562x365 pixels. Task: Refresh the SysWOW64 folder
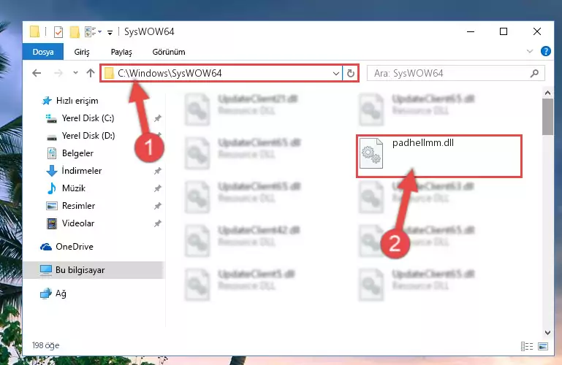[351, 73]
